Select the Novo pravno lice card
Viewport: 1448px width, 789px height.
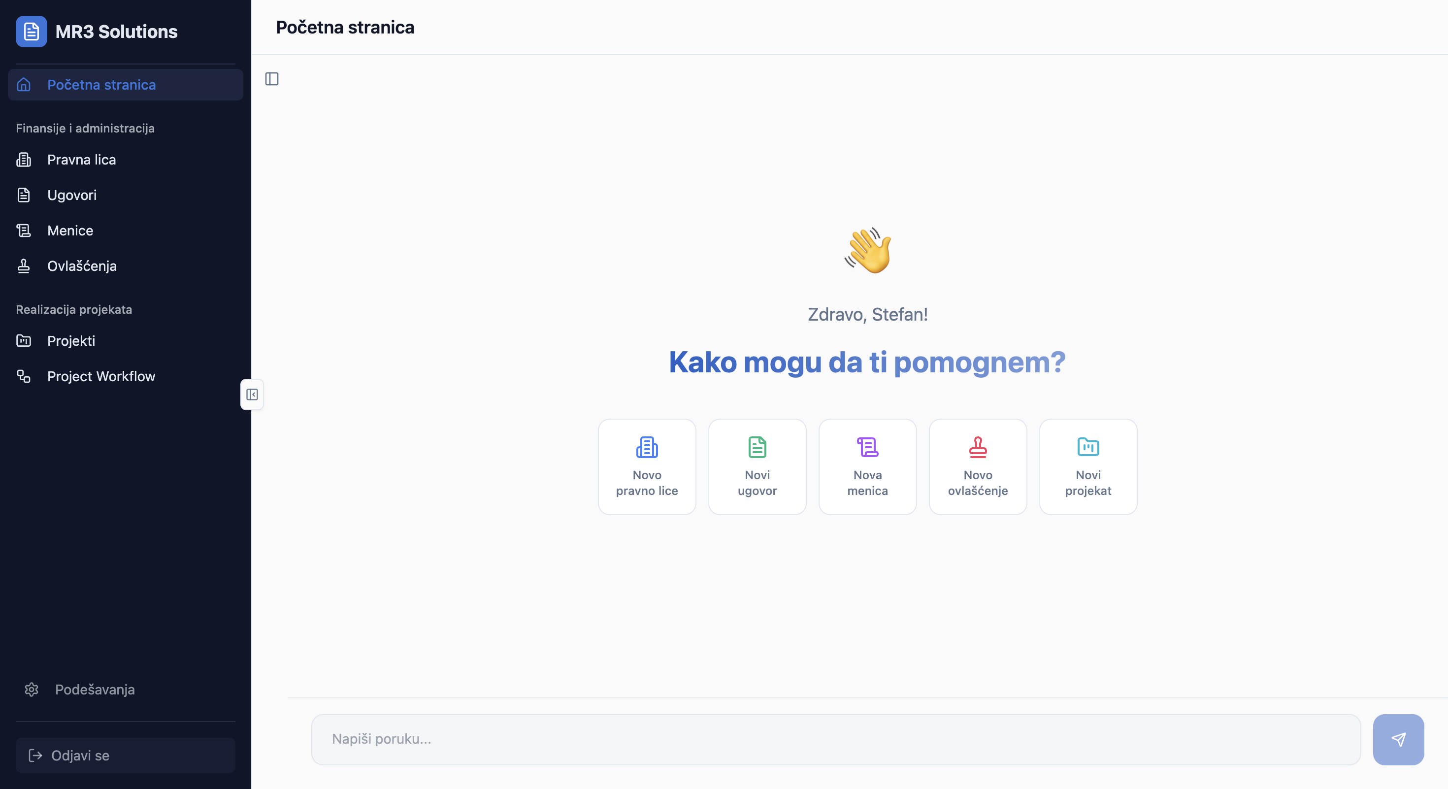[x=646, y=467]
